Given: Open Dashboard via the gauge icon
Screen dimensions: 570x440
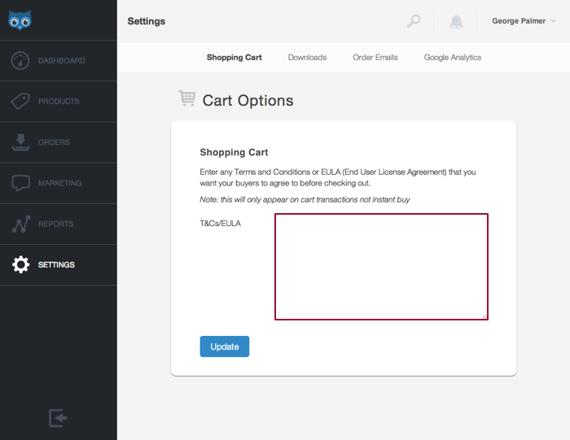Looking at the screenshot, I should coord(21,61).
